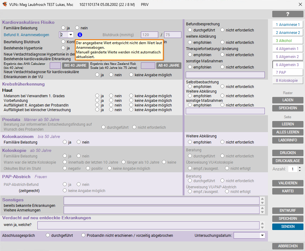Increase Anzahl with the up stepper arrow
The image size is (305, 251).
click(300, 167)
